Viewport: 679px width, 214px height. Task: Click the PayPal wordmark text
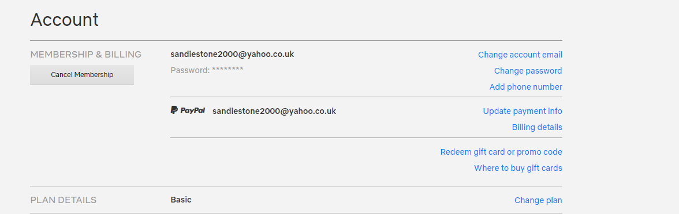pos(193,110)
